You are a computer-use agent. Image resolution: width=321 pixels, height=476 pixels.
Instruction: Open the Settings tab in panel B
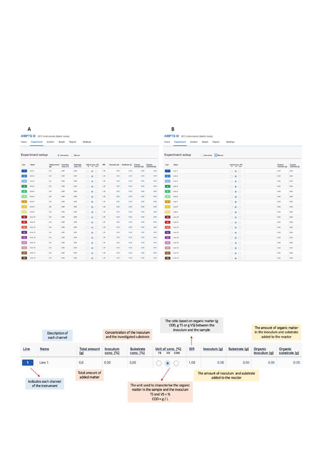click(x=230, y=142)
